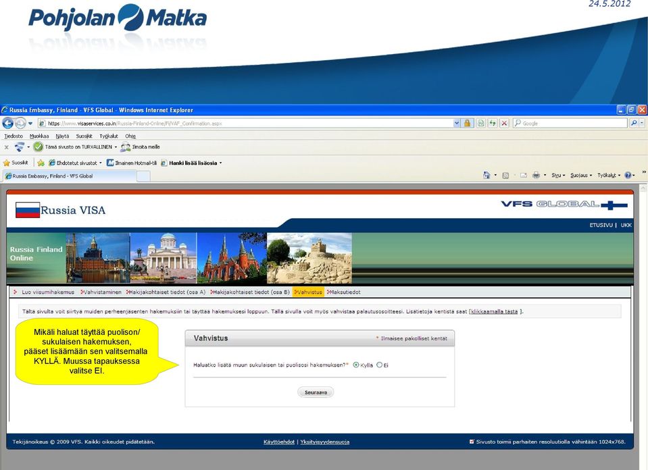The image size is (648, 470).
Task: Click the read mail envelope icon
Action: click(524, 176)
